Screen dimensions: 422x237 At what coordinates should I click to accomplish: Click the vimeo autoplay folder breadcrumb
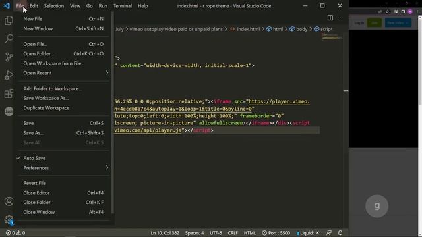coord(176,29)
